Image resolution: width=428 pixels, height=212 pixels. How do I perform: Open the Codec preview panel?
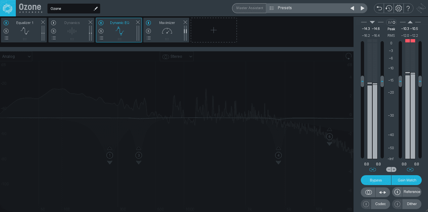point(380,204)
